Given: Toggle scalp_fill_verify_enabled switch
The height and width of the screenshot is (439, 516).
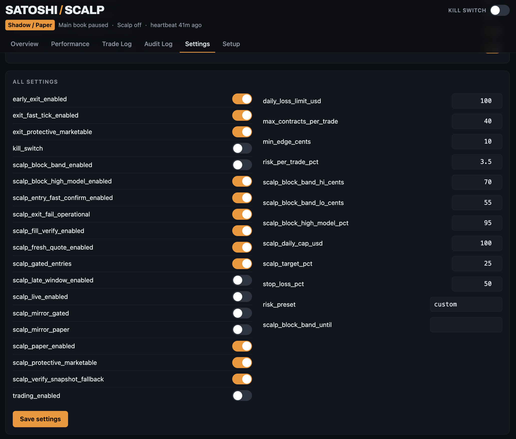Looking at the screenshot, I should 242,231.
